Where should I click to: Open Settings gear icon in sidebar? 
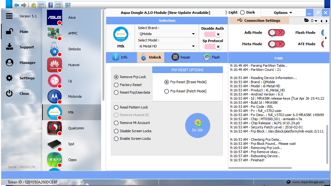(x=9, y=78)
